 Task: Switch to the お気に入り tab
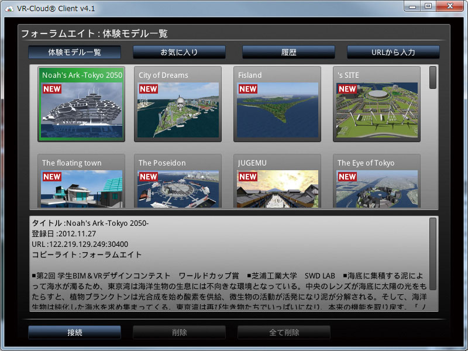tap(179, 52)
